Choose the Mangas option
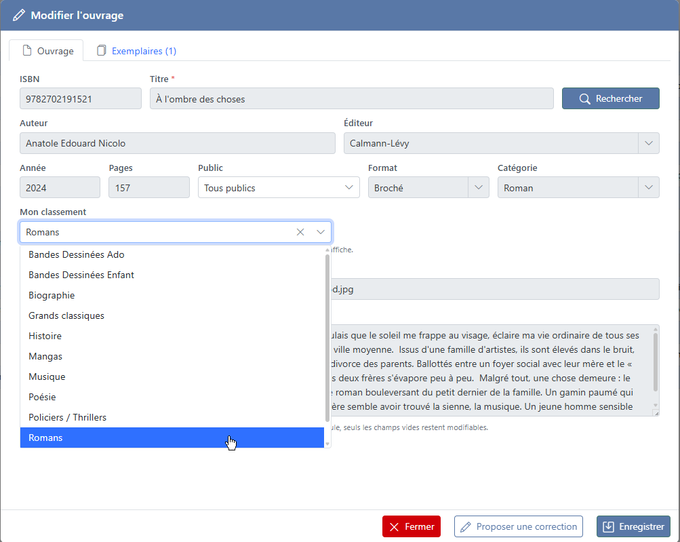Screen dimensions: 680x542 (172, 357)
